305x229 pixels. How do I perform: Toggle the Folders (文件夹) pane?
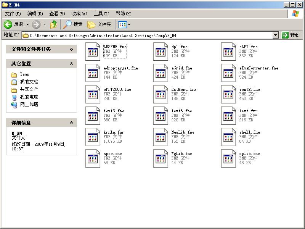pyautogui.click(x=99, y=24)
